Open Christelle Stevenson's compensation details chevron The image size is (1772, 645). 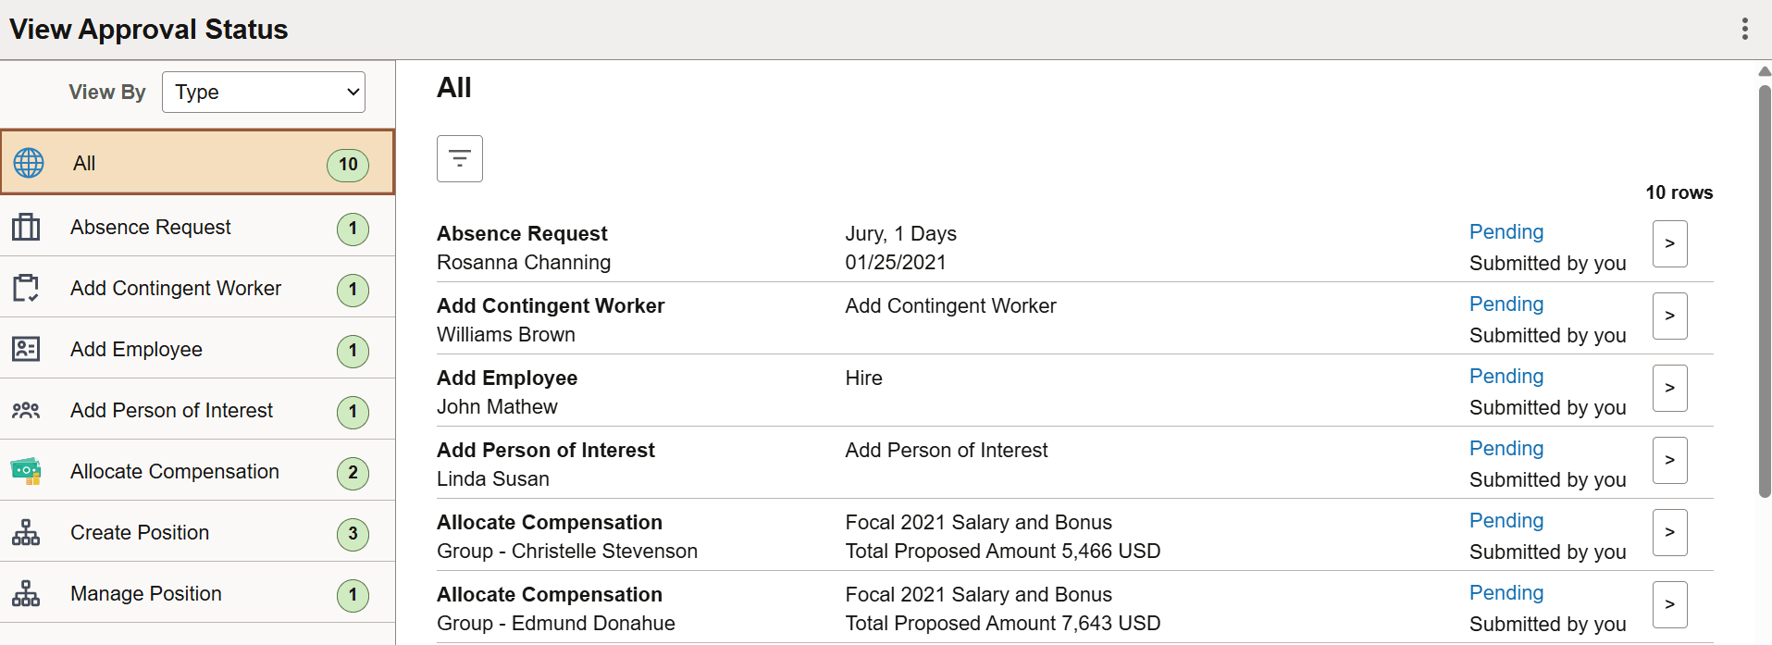click(1670, 532)
